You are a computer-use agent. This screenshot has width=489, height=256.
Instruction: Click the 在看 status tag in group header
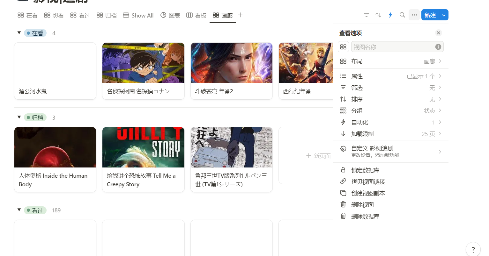point(35,33)
